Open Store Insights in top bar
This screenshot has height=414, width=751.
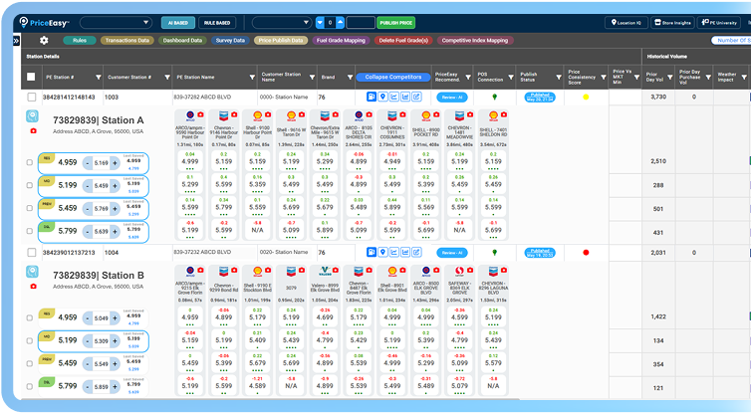click(x=670, y=22)
